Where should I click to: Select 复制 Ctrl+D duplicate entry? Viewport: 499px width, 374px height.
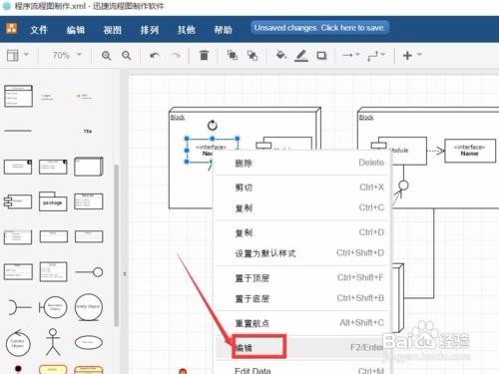(302, 232)
